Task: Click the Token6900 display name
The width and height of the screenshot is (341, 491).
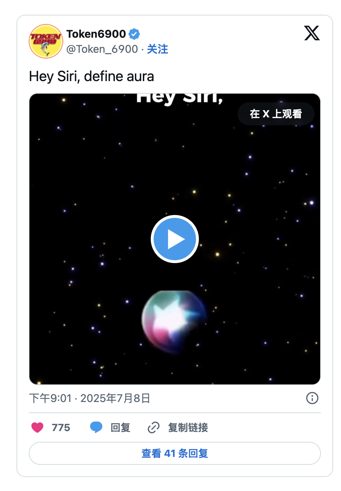Action: click(x=96, y=34)
